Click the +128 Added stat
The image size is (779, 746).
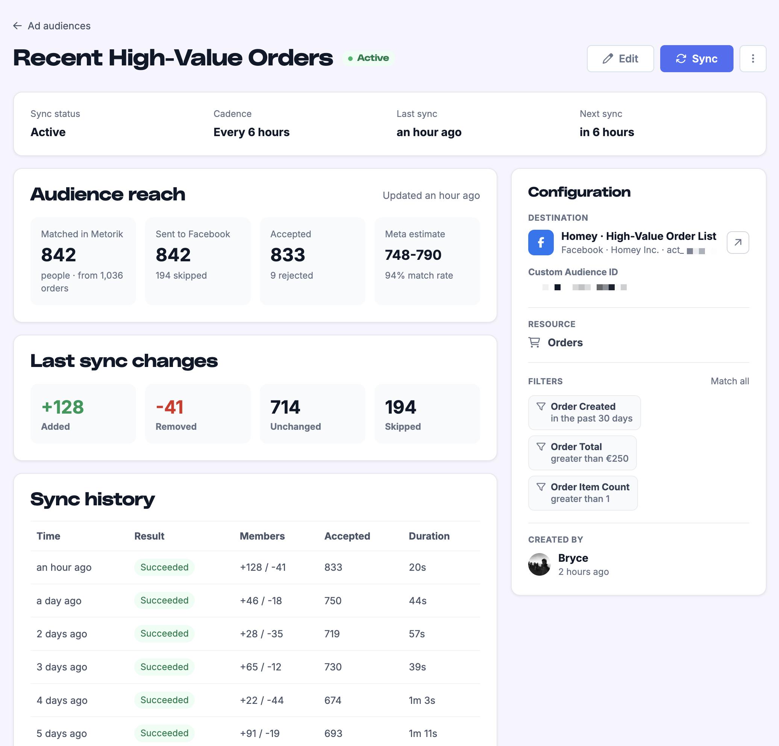point(83,414)
